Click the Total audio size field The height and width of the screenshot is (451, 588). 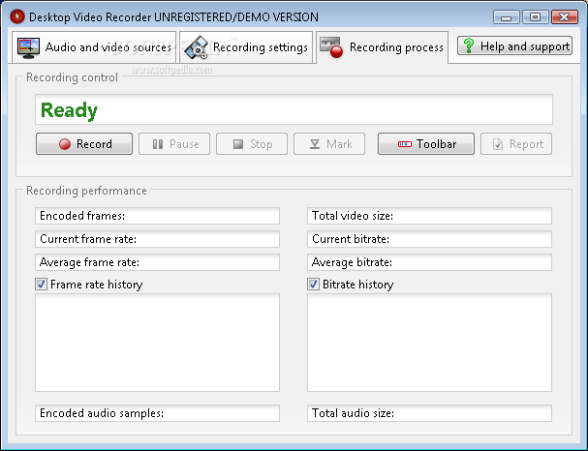[429, 413]
